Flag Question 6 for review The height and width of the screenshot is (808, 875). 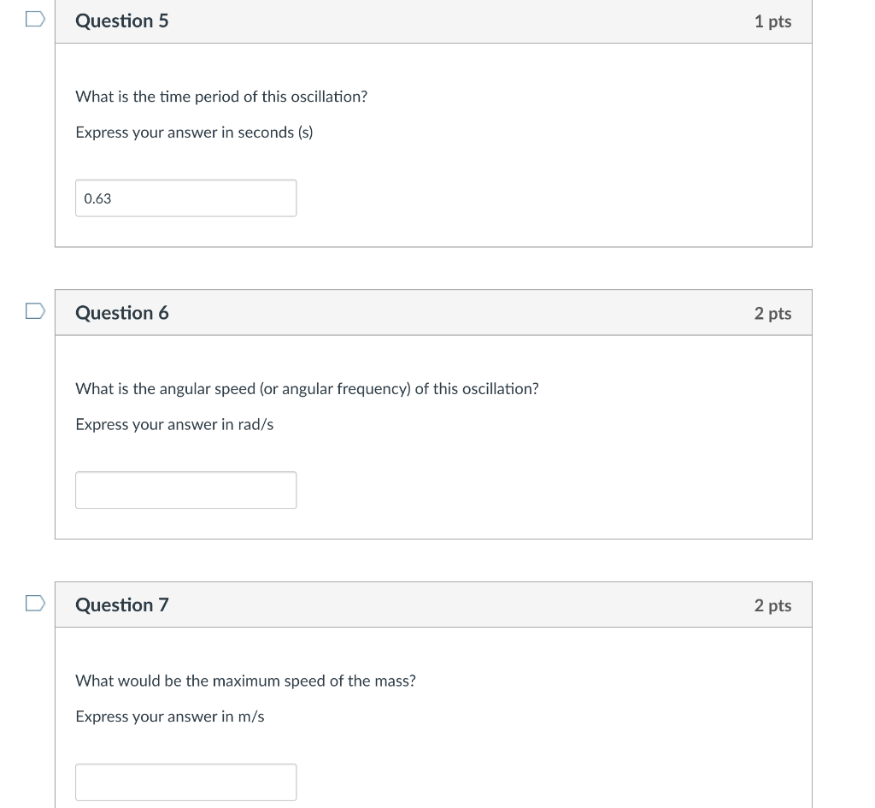click(35, 312)
